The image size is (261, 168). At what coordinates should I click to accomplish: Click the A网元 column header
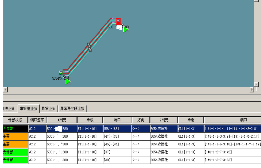pos(61,120)
